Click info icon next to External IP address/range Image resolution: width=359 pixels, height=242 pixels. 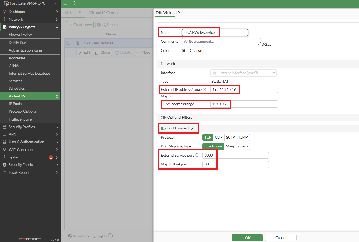point(204,89)
